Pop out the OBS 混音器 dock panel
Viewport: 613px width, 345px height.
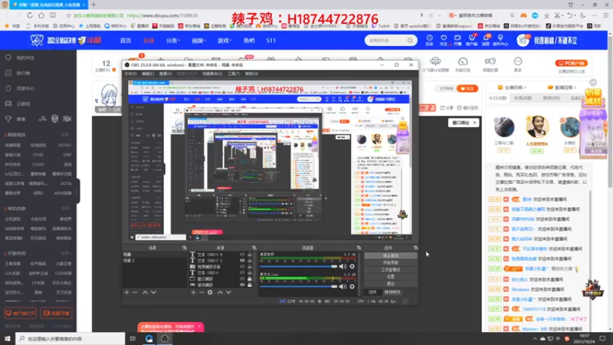click(359, 248)
